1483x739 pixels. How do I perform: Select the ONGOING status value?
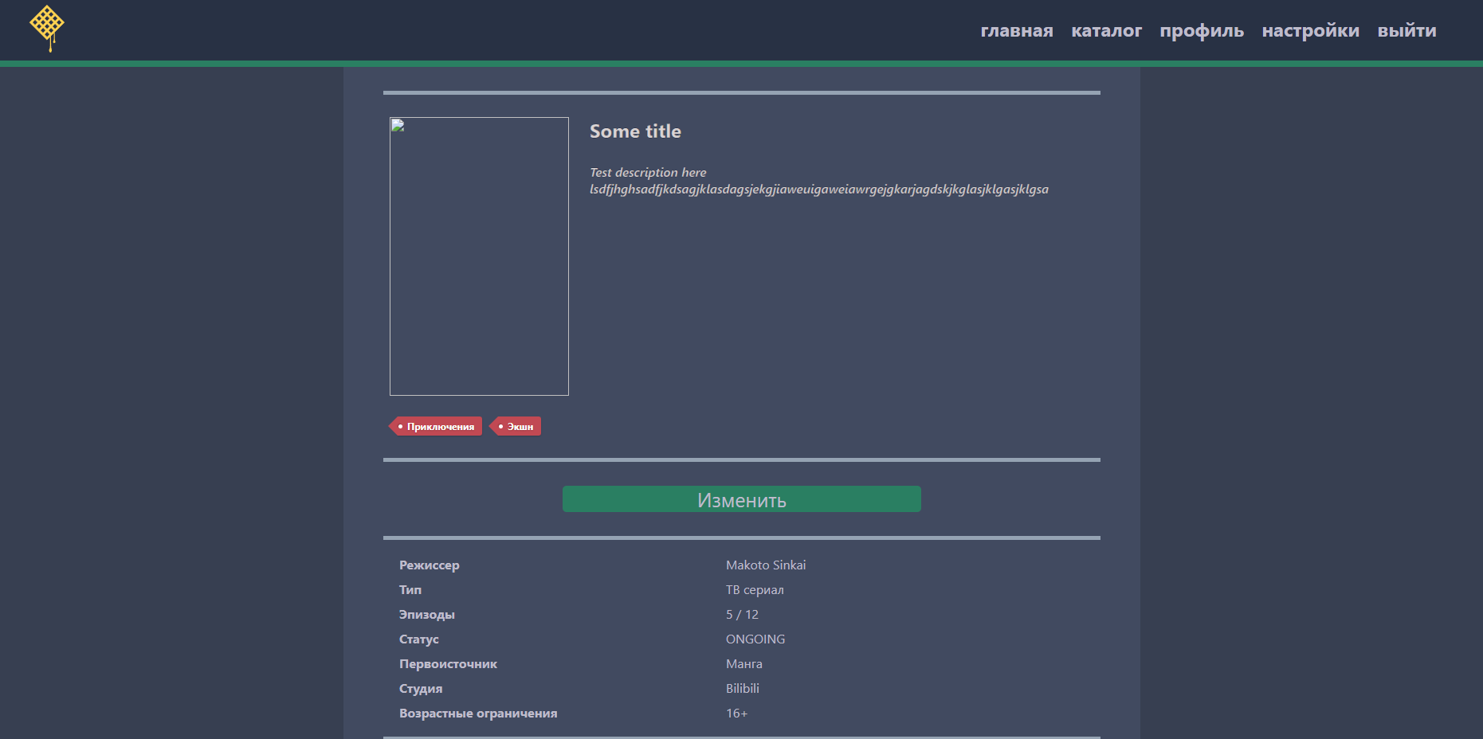755,639
